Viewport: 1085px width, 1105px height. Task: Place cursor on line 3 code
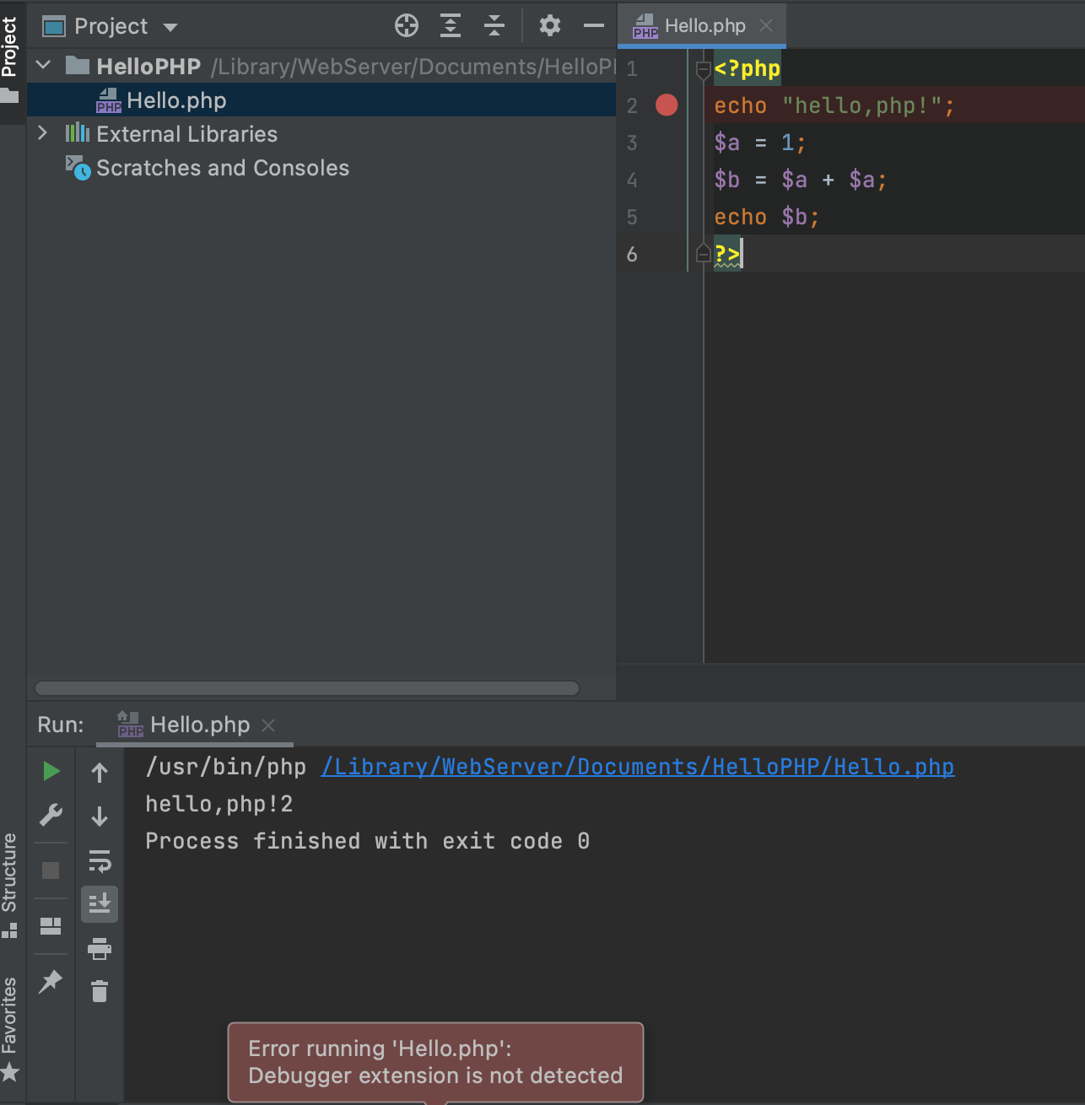click(759, 143)
